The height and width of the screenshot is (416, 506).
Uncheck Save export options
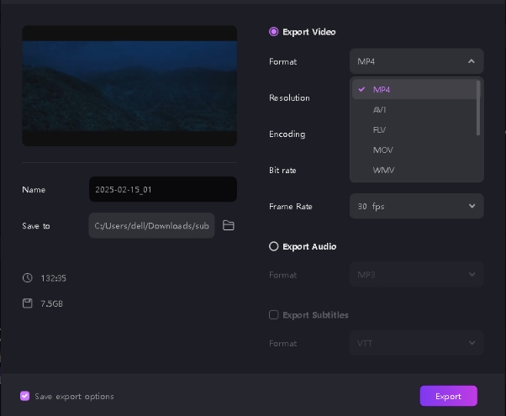[25, 396]
